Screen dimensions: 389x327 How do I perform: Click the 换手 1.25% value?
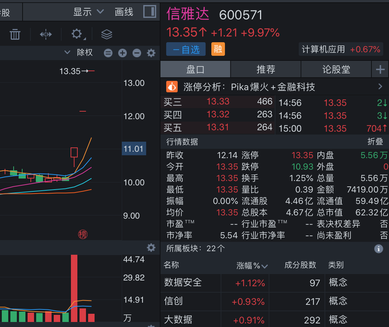(x=301, y=178)
